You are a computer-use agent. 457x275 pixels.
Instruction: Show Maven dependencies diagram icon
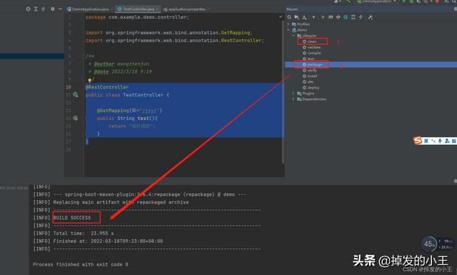click(353, 17)
